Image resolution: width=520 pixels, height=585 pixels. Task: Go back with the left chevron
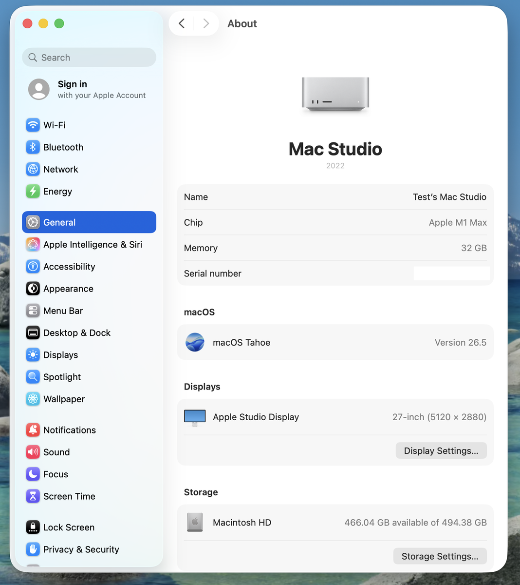182,23
